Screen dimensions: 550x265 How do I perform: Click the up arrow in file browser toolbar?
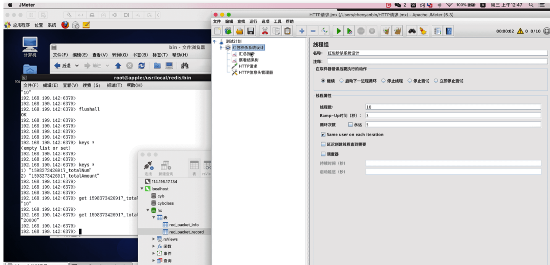pyautogui.click(x=118, y=65)
